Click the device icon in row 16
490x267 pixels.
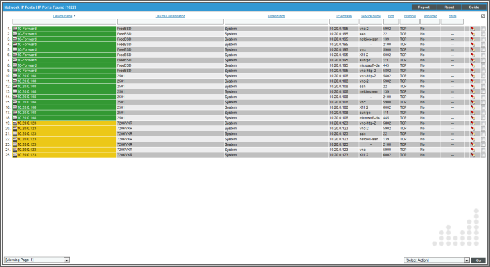point(15,107)
